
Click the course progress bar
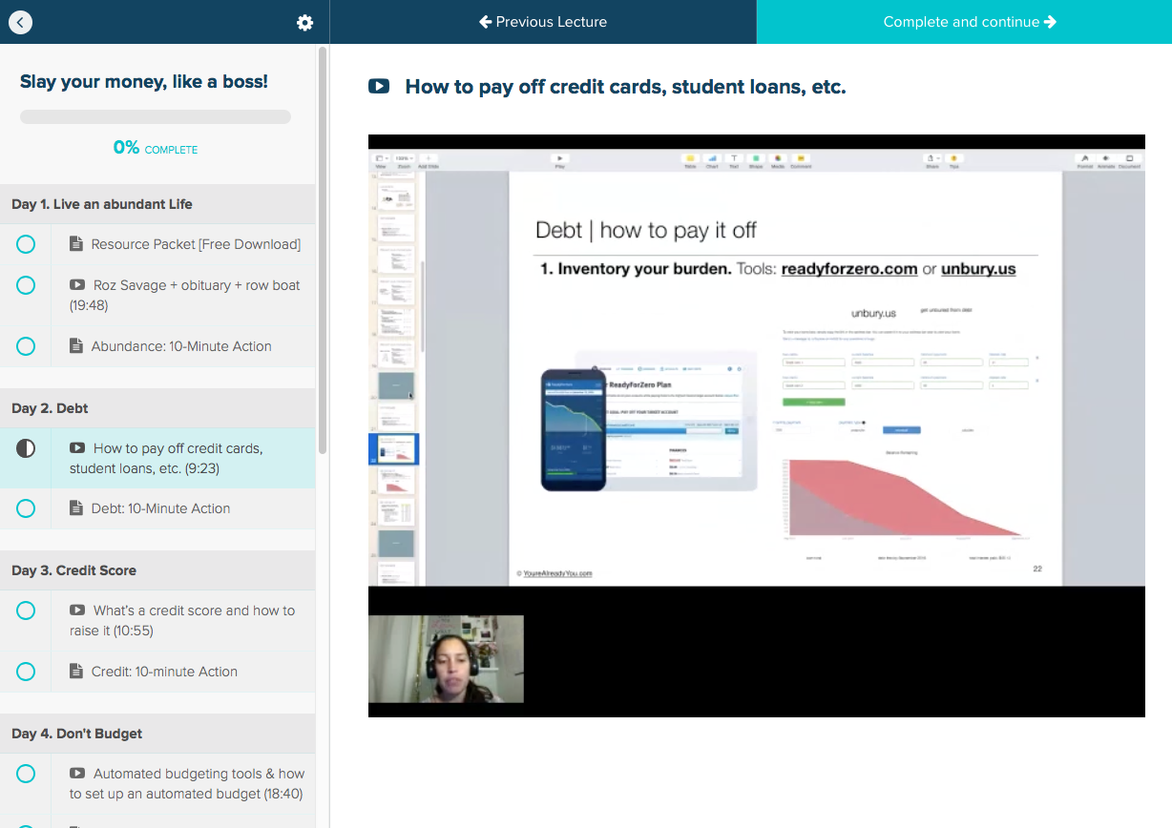(x=156, y=117)
